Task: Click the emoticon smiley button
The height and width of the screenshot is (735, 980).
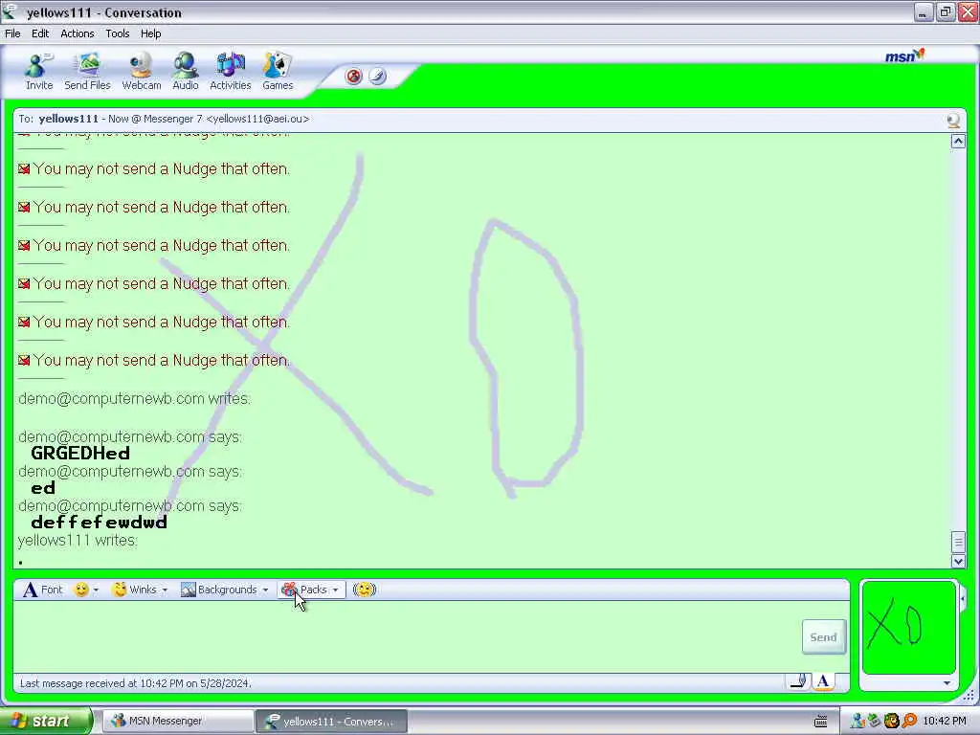Action: (81, 590)
